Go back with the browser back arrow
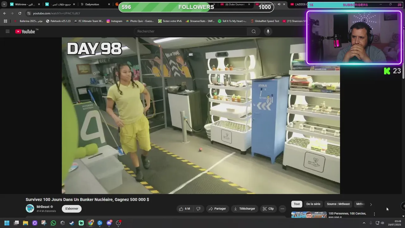This screenshot has width=405, height=228. click(5, 13)
